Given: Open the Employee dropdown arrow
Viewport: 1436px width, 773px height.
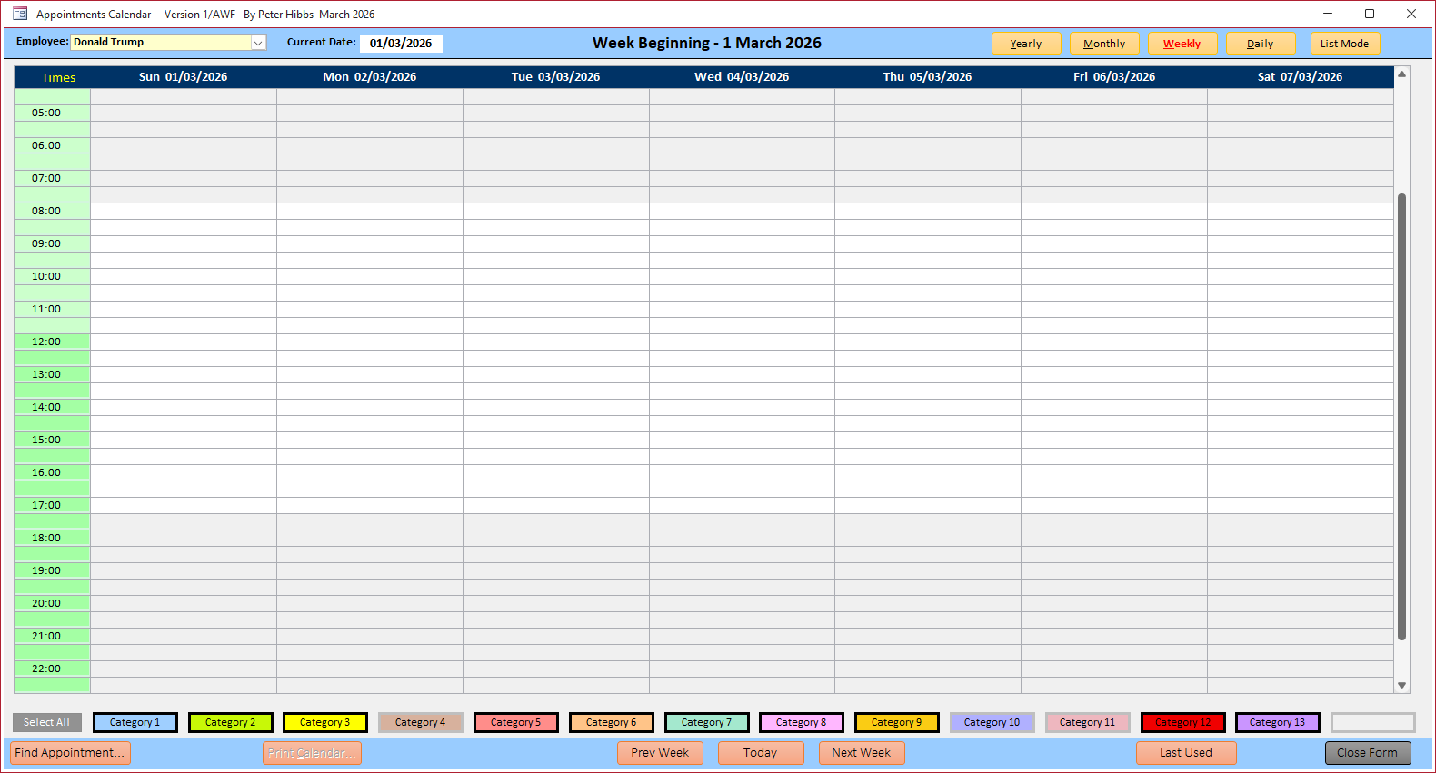Looking at the screenshot, I should point(258,43).
